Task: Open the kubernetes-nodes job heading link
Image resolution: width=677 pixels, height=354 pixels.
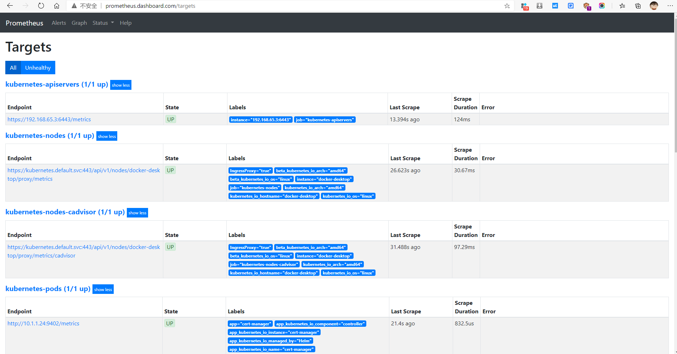Action: [50, 136]
